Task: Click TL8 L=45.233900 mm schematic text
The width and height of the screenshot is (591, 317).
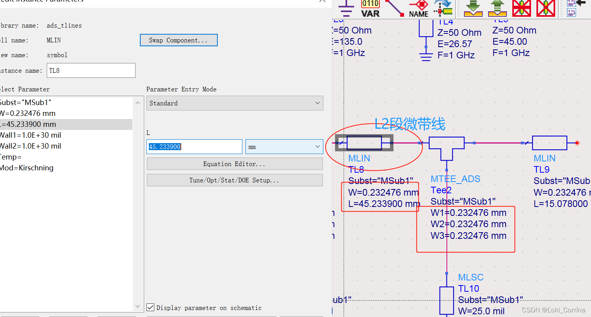Action: pos(384,204)
